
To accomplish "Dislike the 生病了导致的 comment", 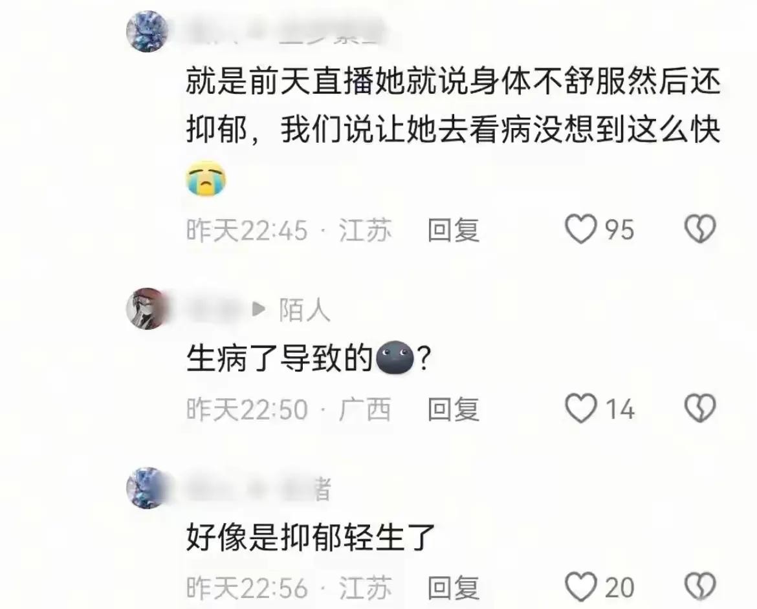I will [700, 408].
